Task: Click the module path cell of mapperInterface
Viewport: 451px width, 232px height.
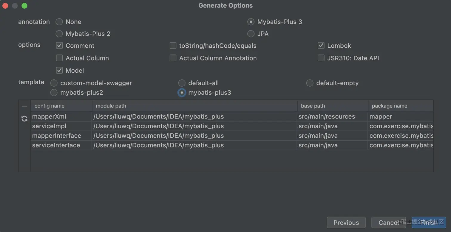Action: point(194,136)
